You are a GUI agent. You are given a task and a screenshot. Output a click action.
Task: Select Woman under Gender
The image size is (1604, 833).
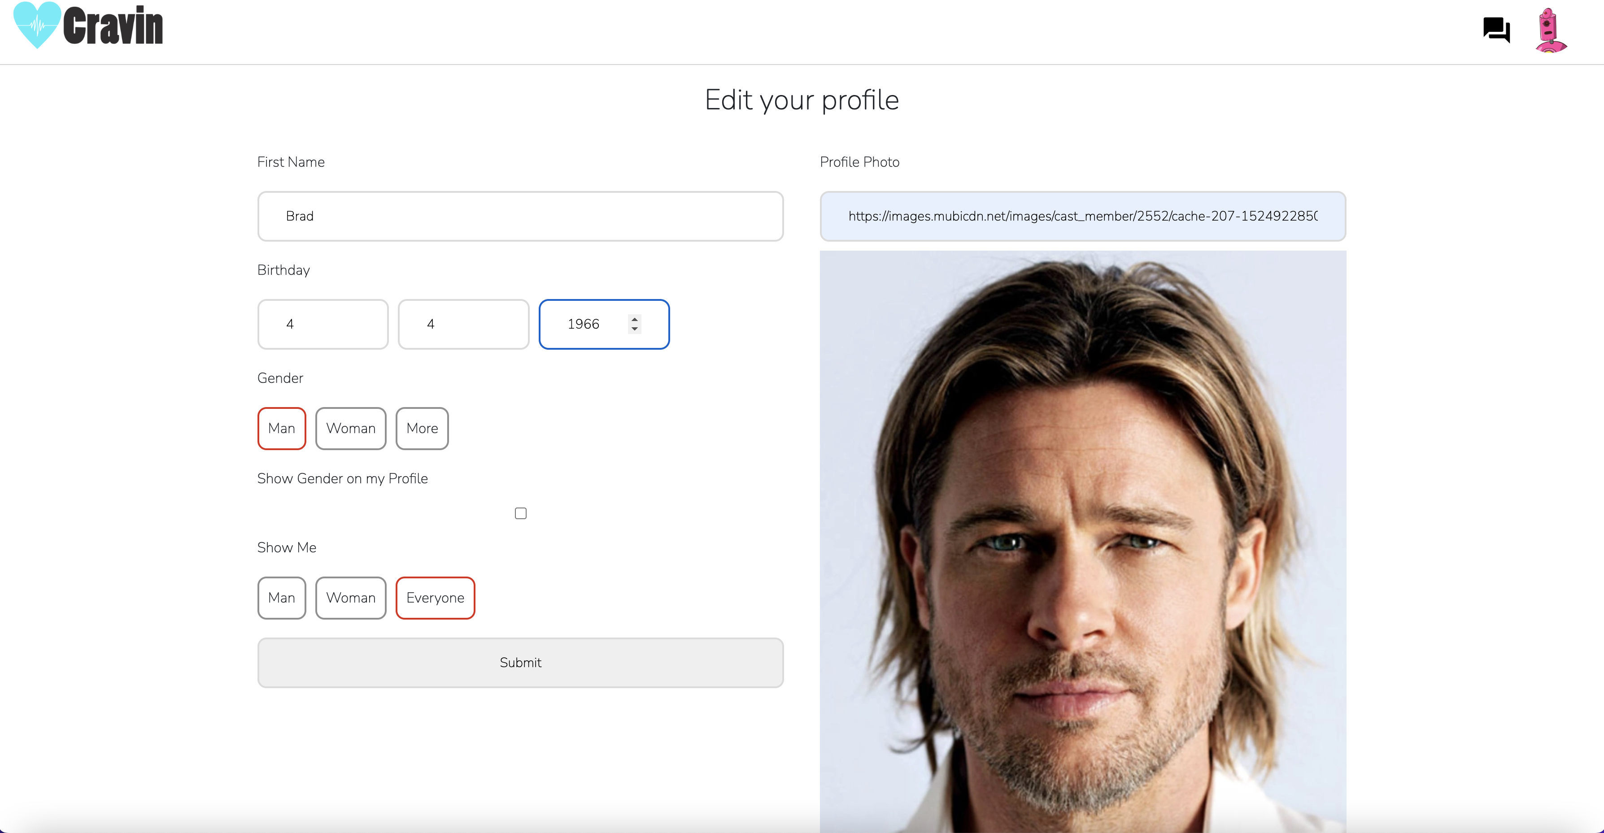click(x=351, y=428)
